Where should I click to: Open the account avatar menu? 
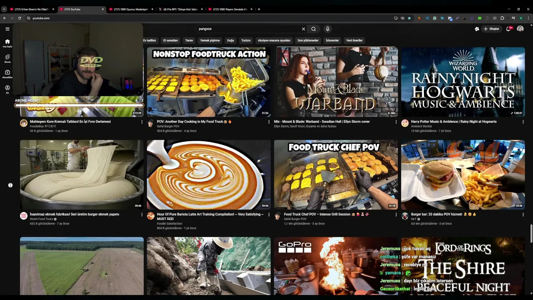pyautogui.click(x=520, y=29)
